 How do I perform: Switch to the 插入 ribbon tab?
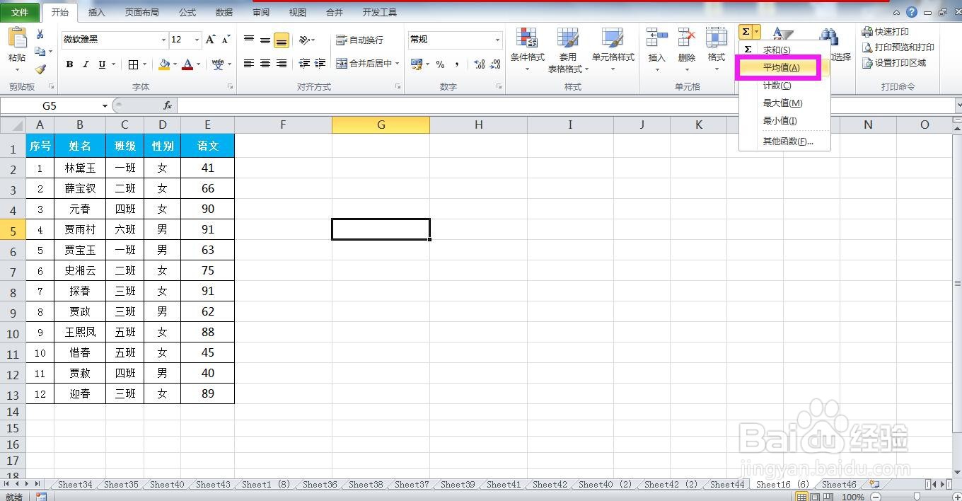pyautogui.click(x=97, y=13)
